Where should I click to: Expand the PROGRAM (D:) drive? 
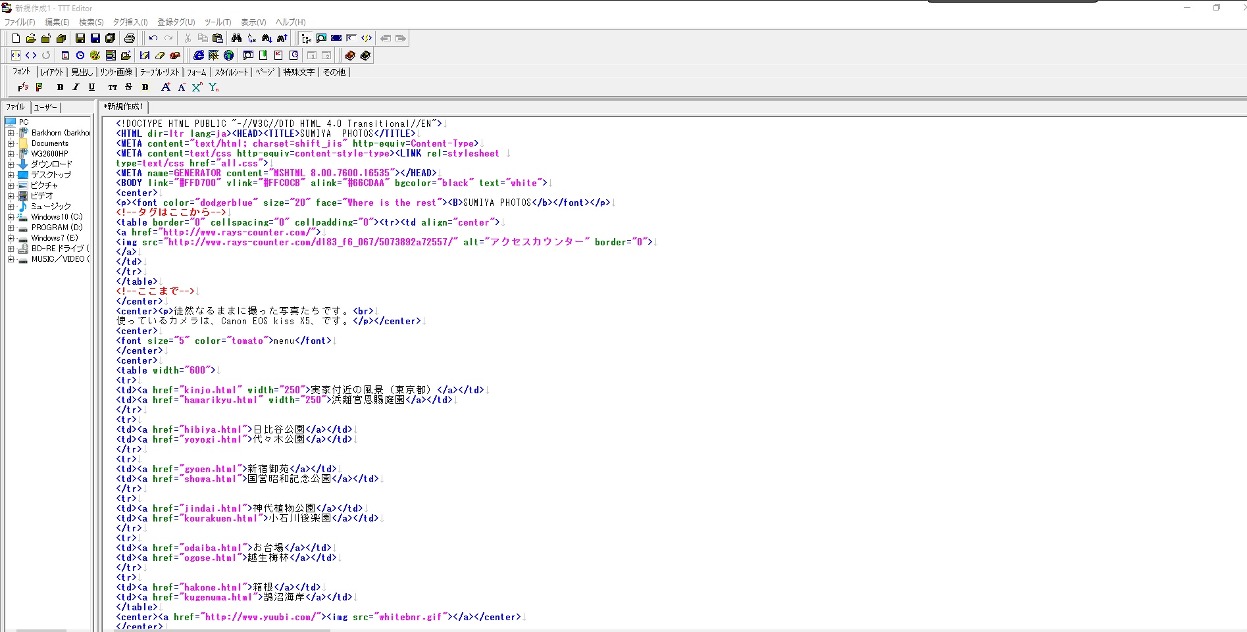(11, 228)
